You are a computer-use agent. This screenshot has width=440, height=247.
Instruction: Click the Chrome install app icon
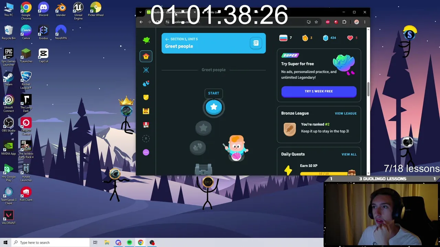coord(309,22)
